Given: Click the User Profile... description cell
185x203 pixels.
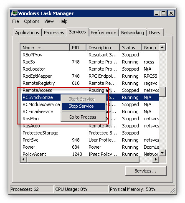Looking at the screenshot, I should [103, 140].
